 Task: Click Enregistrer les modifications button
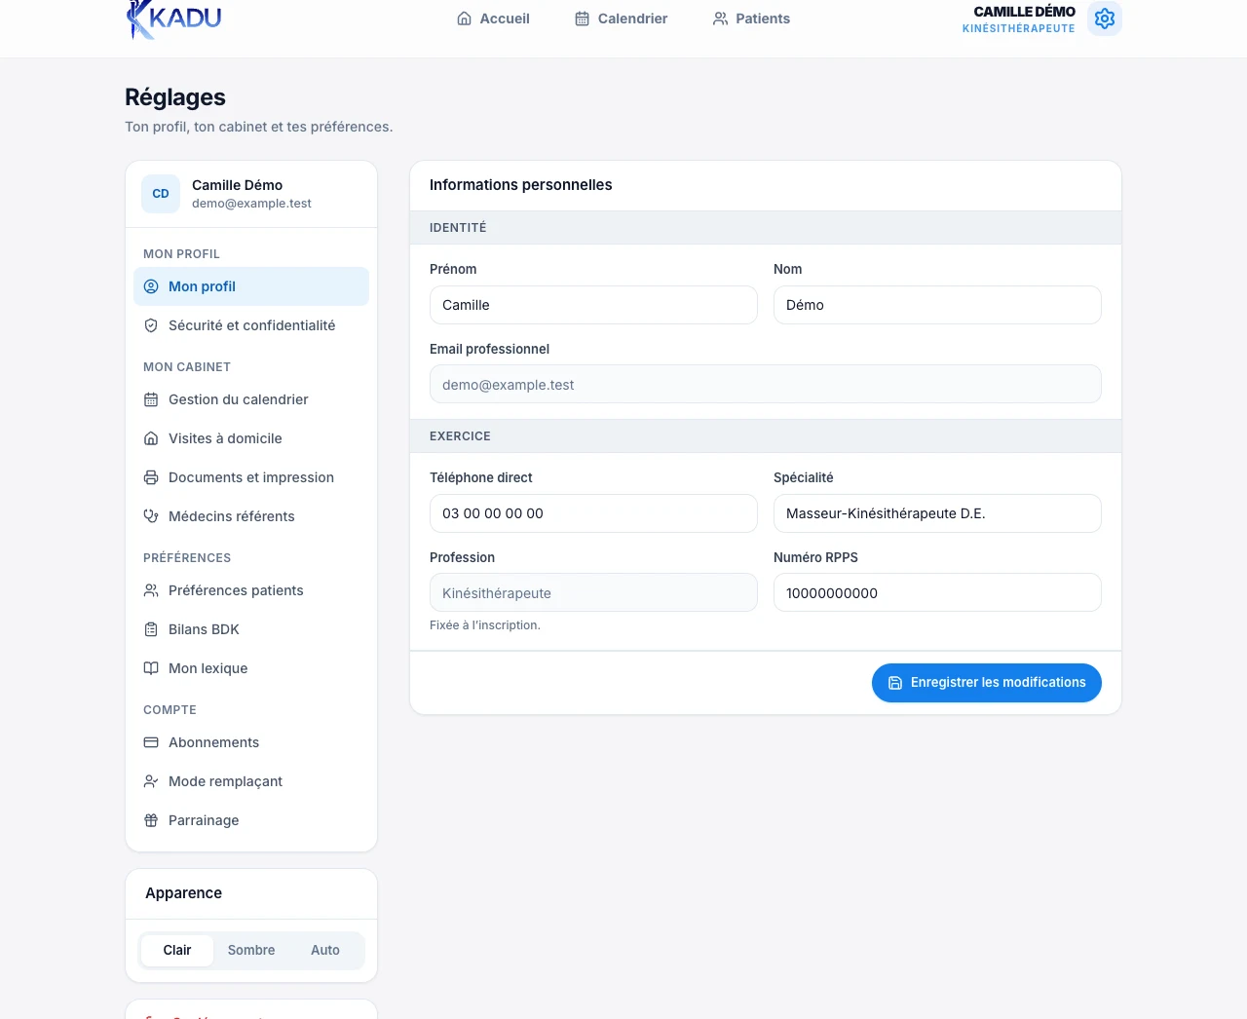(x=987, y=683)
